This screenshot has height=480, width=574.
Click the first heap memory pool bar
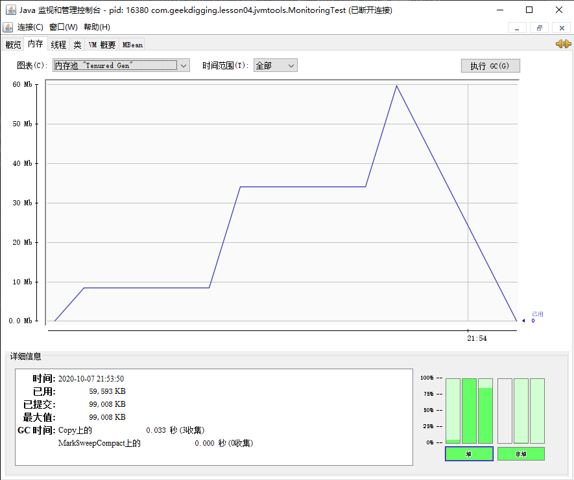(453, 411)
